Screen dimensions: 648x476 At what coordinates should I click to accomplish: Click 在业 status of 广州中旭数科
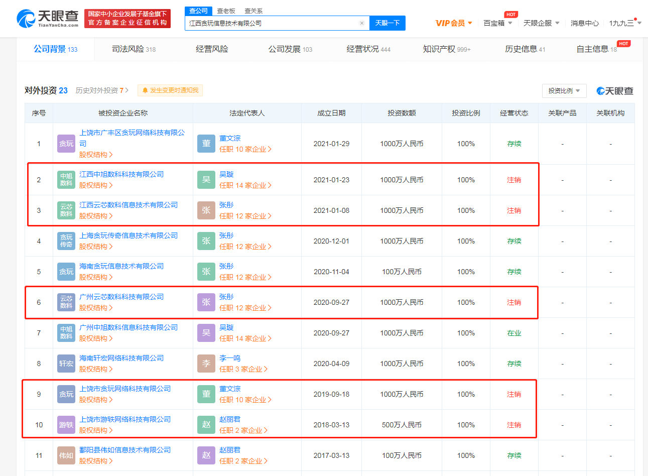pyautogui.click(x=514, y=333)
